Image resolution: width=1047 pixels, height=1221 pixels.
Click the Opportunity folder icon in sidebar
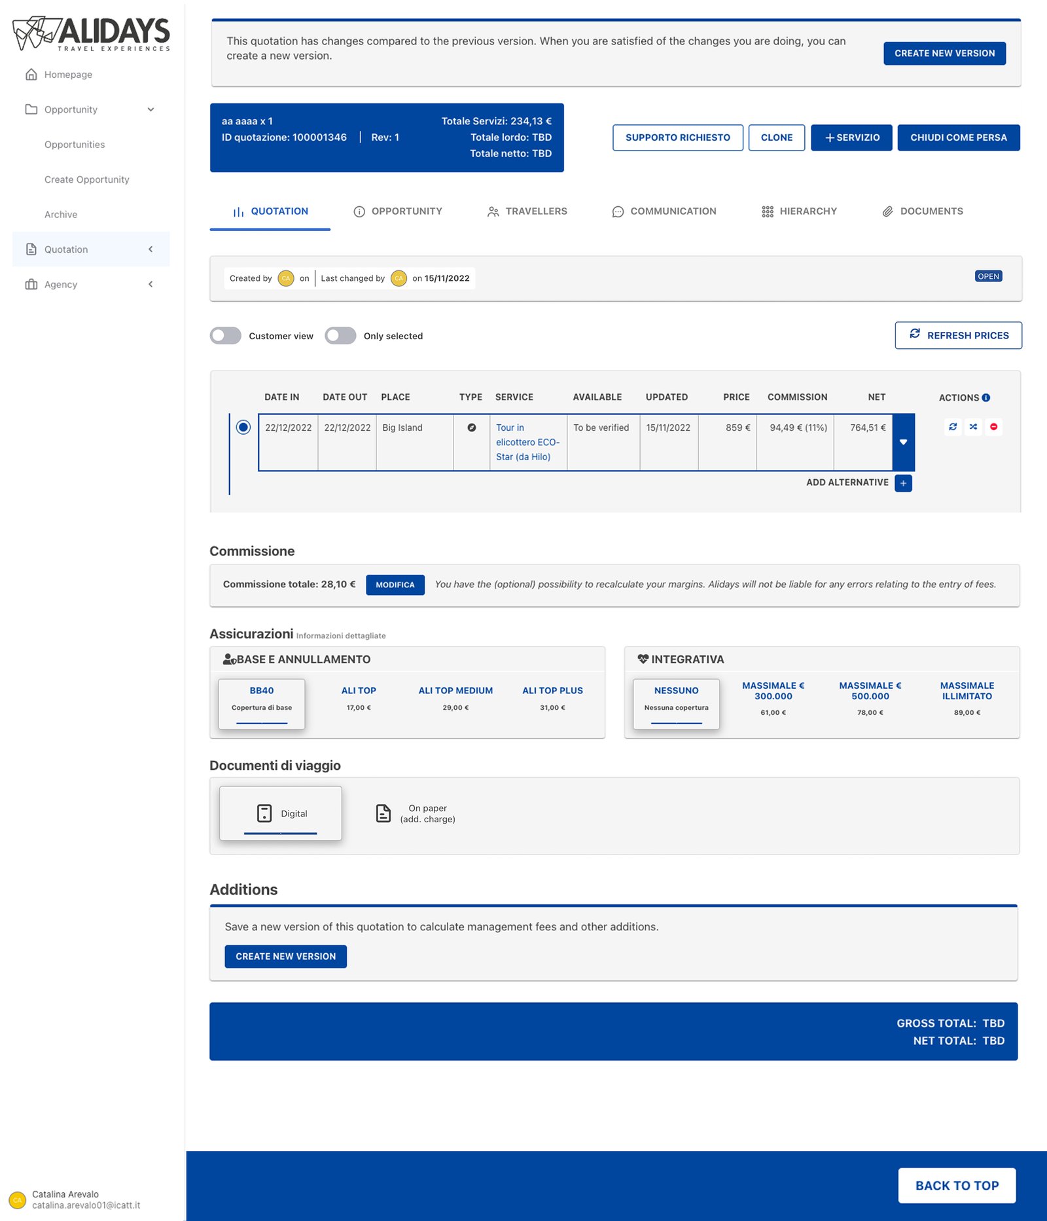(x=31, y=109)
